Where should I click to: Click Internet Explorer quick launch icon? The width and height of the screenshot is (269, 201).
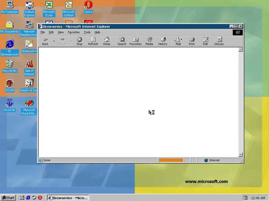click(x=28, y=198)
